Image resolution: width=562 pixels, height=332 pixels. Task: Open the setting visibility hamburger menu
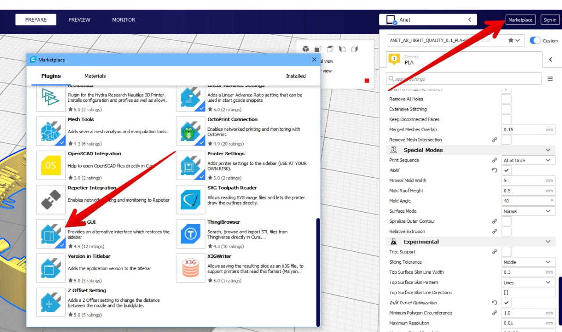click(x=550, y=79)
